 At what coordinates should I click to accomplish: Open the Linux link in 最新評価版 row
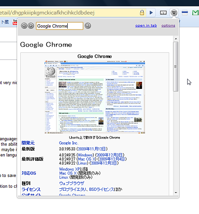(x=82, y=163)
